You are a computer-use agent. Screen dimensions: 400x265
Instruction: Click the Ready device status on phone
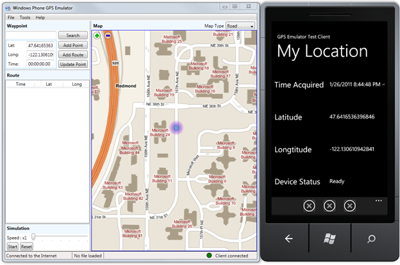pos(337,181)
